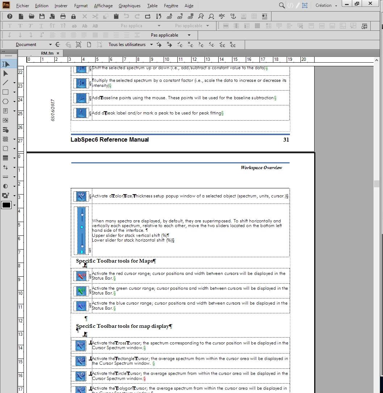Open a file with the folder icon
Image resolution: width=383 pixels, height=393 pixels.
[x=31, y=16]
